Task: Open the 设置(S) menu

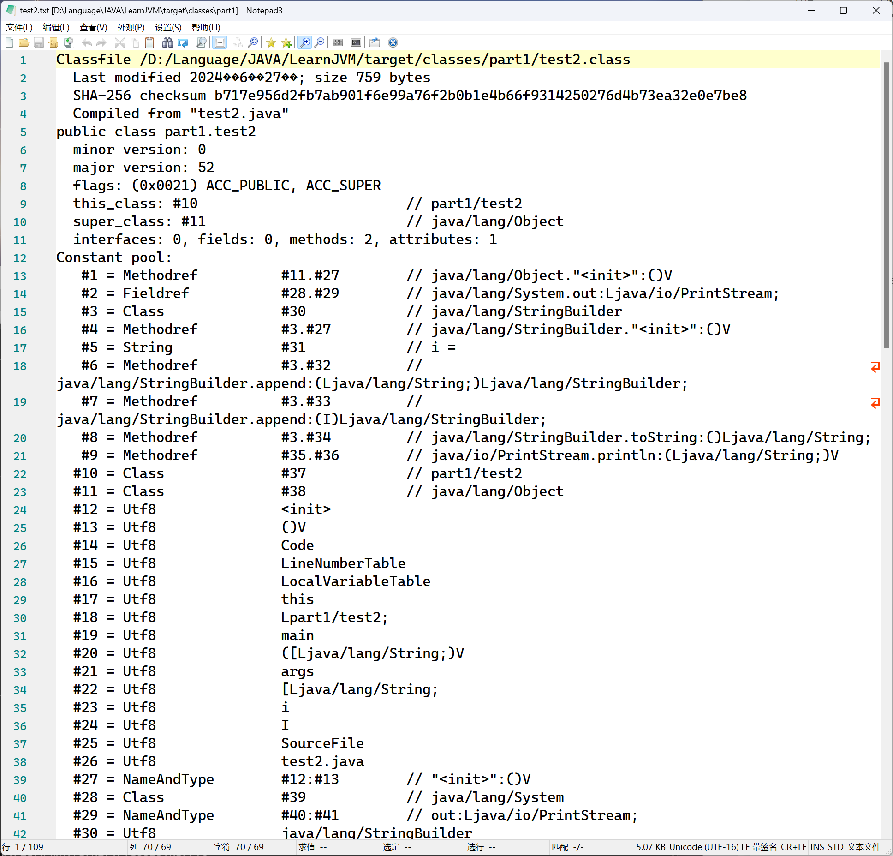Action: pos(168,28)
